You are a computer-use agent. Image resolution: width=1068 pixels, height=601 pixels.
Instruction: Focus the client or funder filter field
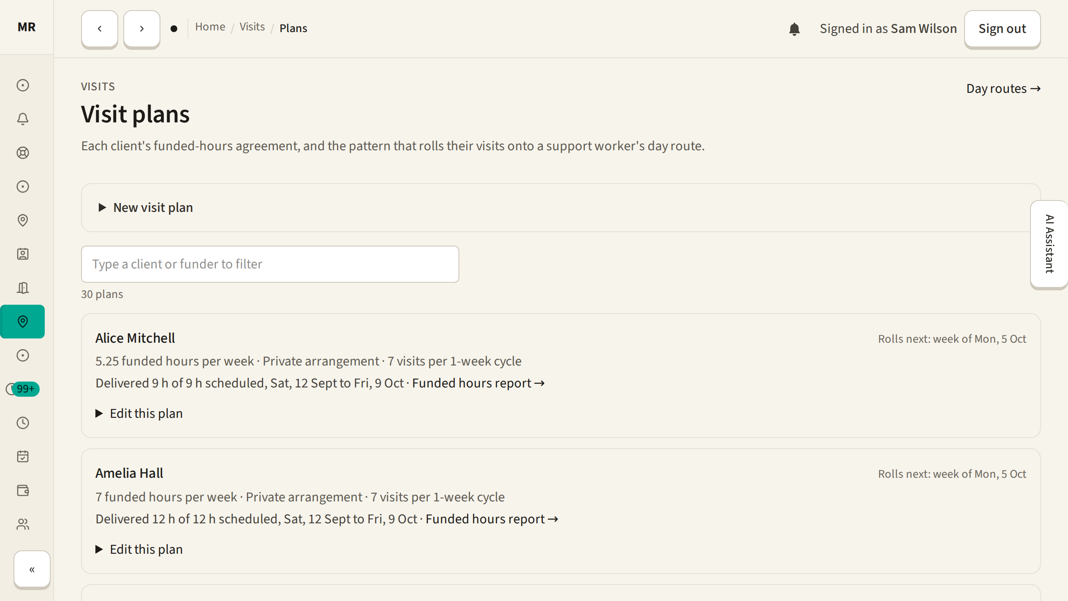[x=270, y=264]
